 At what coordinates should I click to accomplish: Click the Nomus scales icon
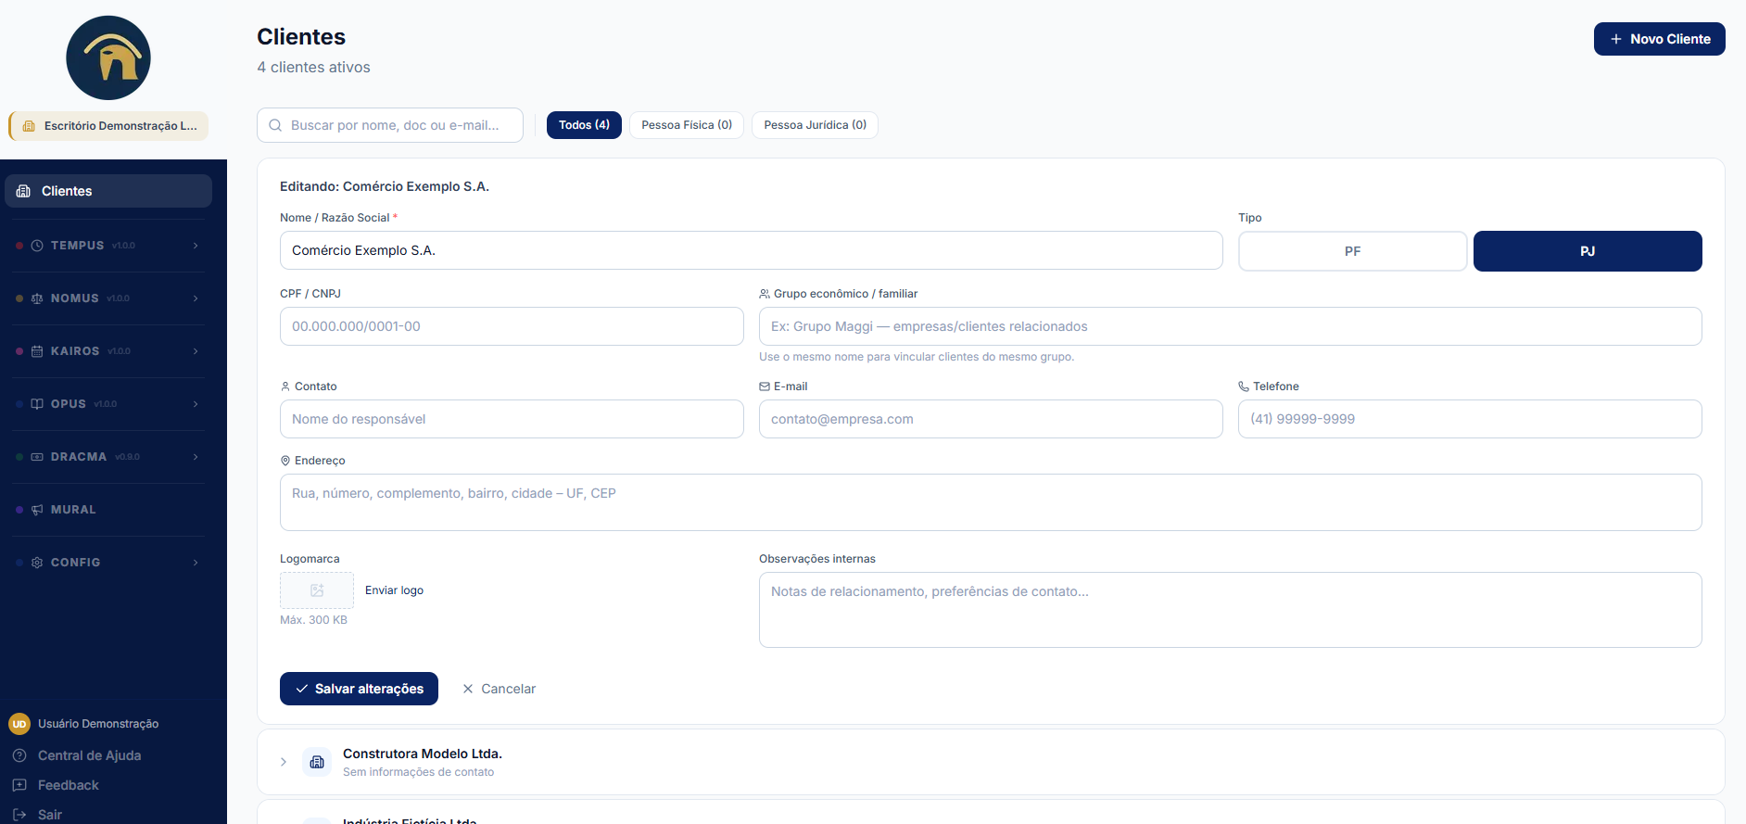pos(37,298)
